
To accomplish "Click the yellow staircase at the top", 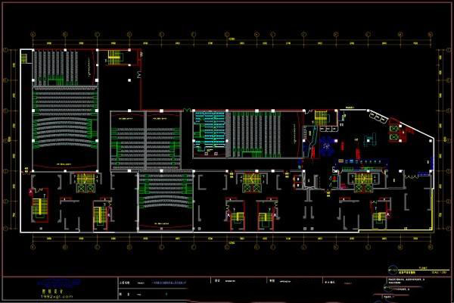I will pos(114,58).
